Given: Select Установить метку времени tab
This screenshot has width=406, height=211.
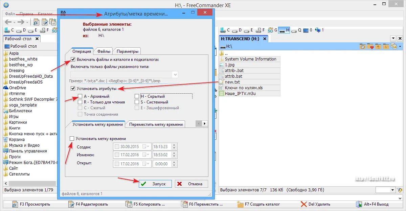Looking at the screenshot, I should tap(98, 124).
